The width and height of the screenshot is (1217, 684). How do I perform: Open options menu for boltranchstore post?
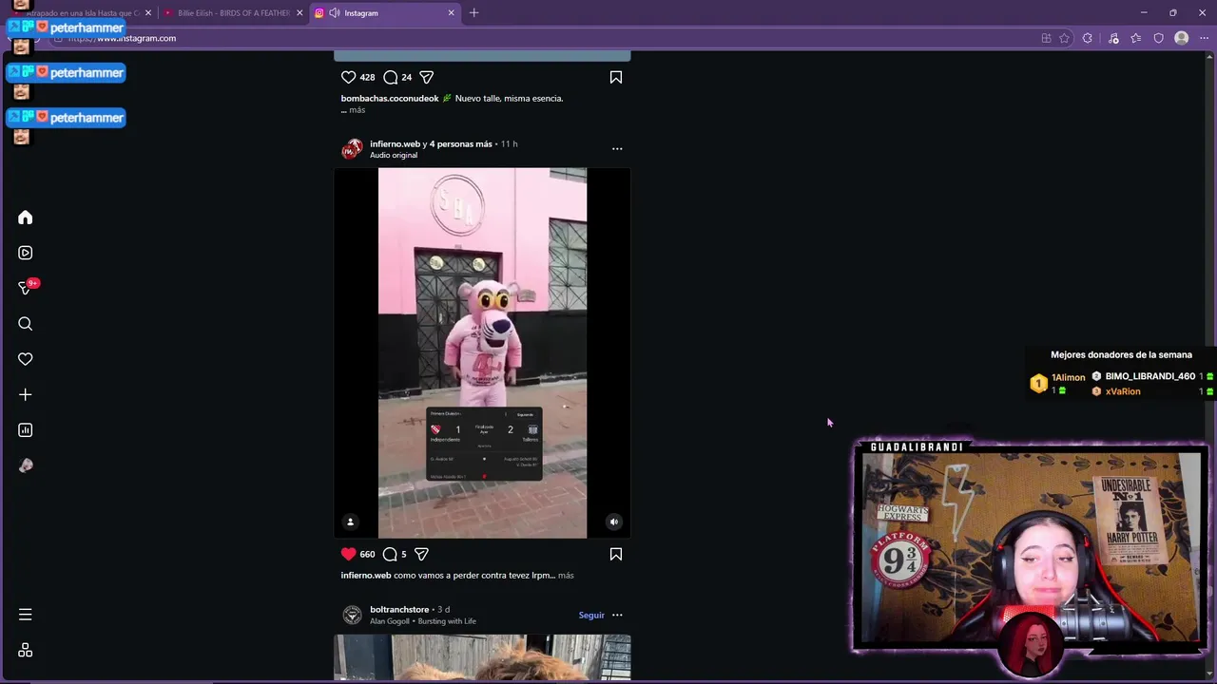click(617, 615)
